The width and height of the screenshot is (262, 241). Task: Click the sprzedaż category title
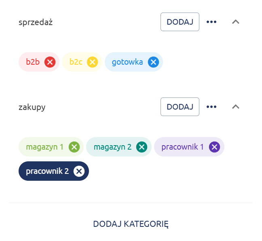(x=36, y=22)
